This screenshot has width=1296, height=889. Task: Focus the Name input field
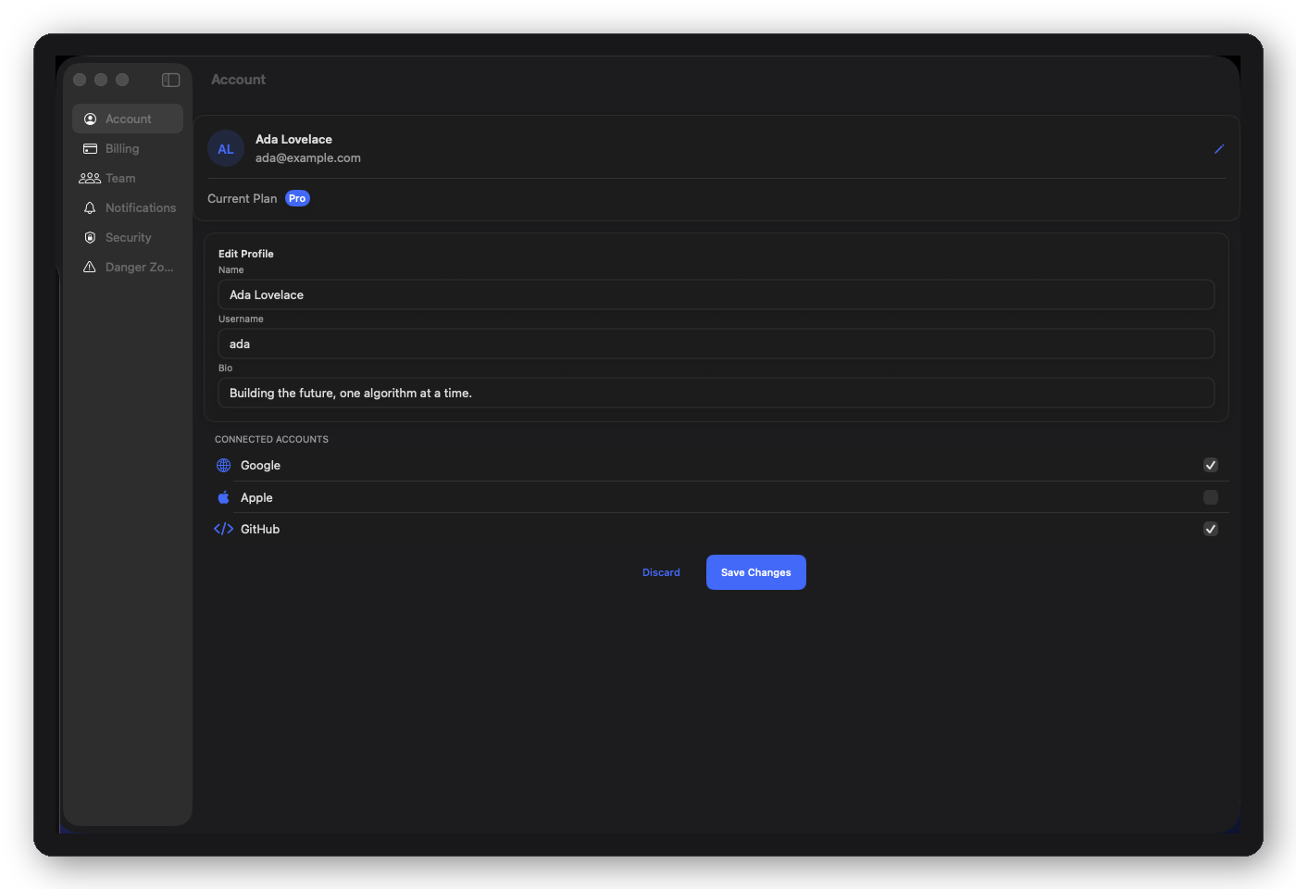(x=717, y=294)
